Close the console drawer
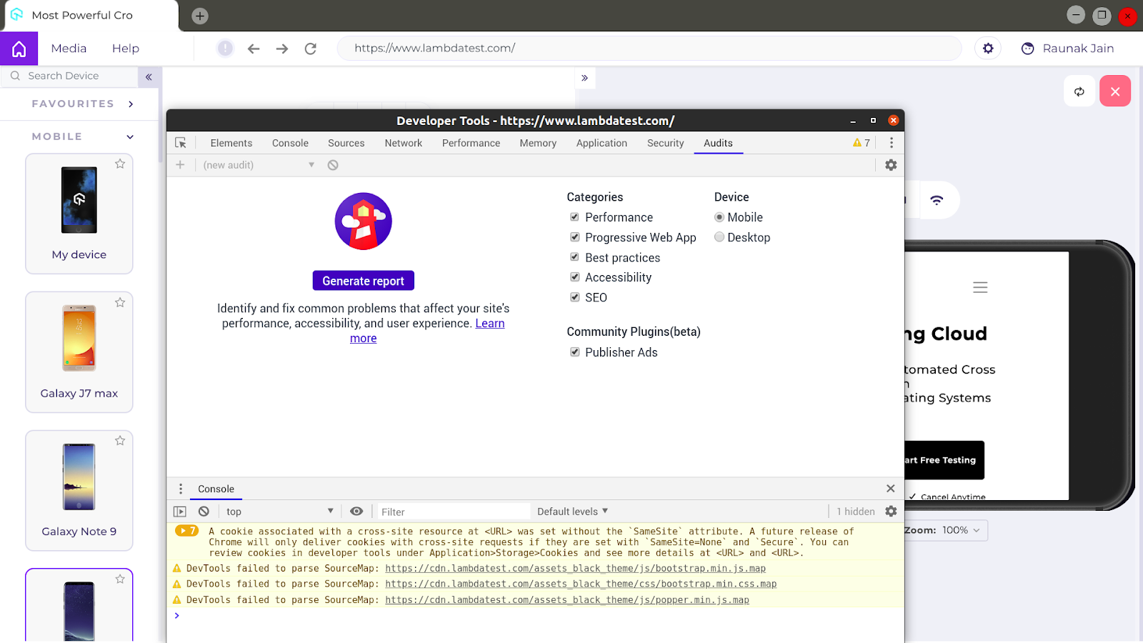The image size is (1143, 643). pyautogui.click(x=890, y=489)
